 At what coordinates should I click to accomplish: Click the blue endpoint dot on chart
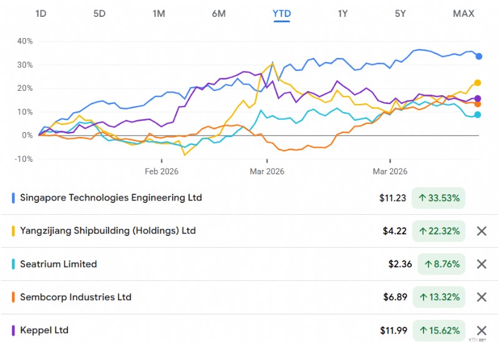pos(478,56)
